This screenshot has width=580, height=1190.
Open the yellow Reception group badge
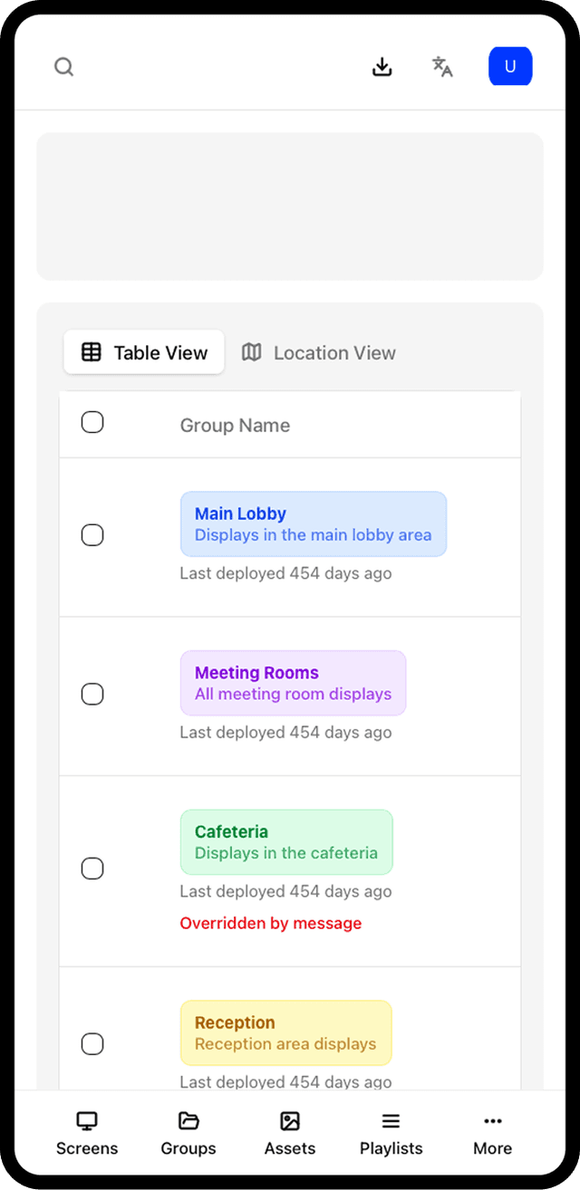285,1033
